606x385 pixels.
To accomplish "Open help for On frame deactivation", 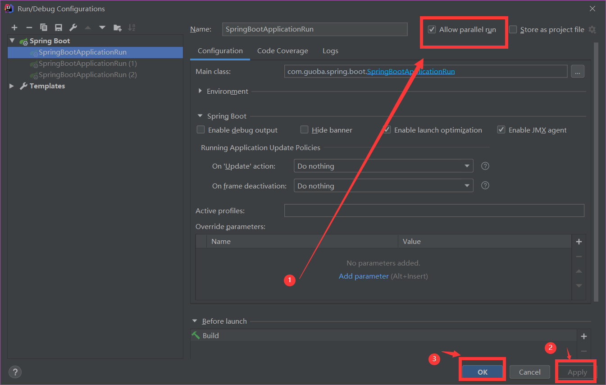I will click(x=485, y=185).
